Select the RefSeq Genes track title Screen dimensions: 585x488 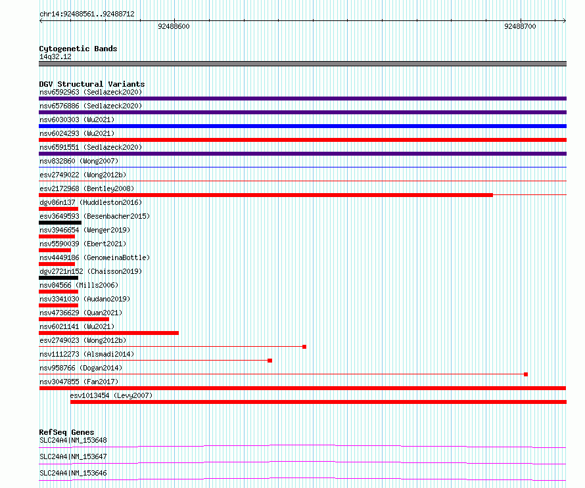(x=66, y=432)
